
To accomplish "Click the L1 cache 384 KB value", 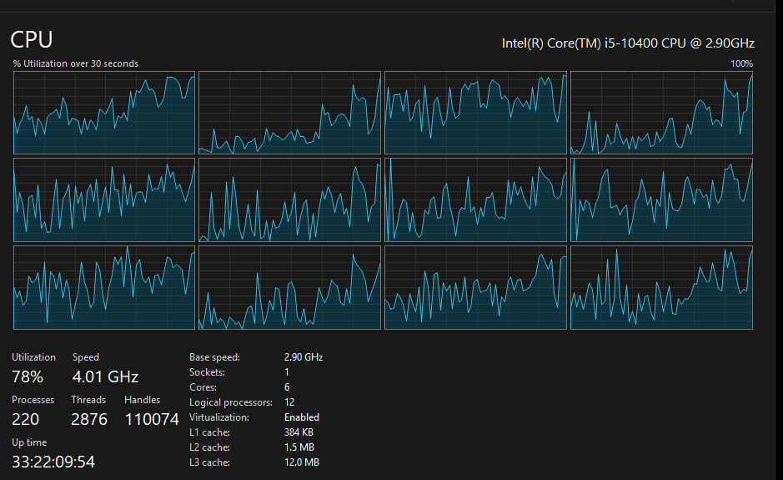I will (299, 432).
